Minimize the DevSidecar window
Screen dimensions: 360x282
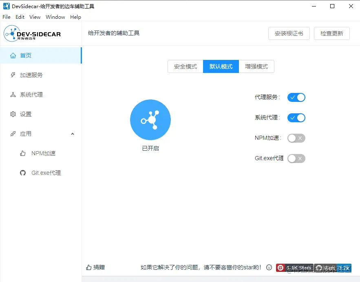[314, 6]
